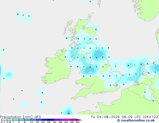Click legend label '0.1'
The image size is (159, 123).
(3, 122)
